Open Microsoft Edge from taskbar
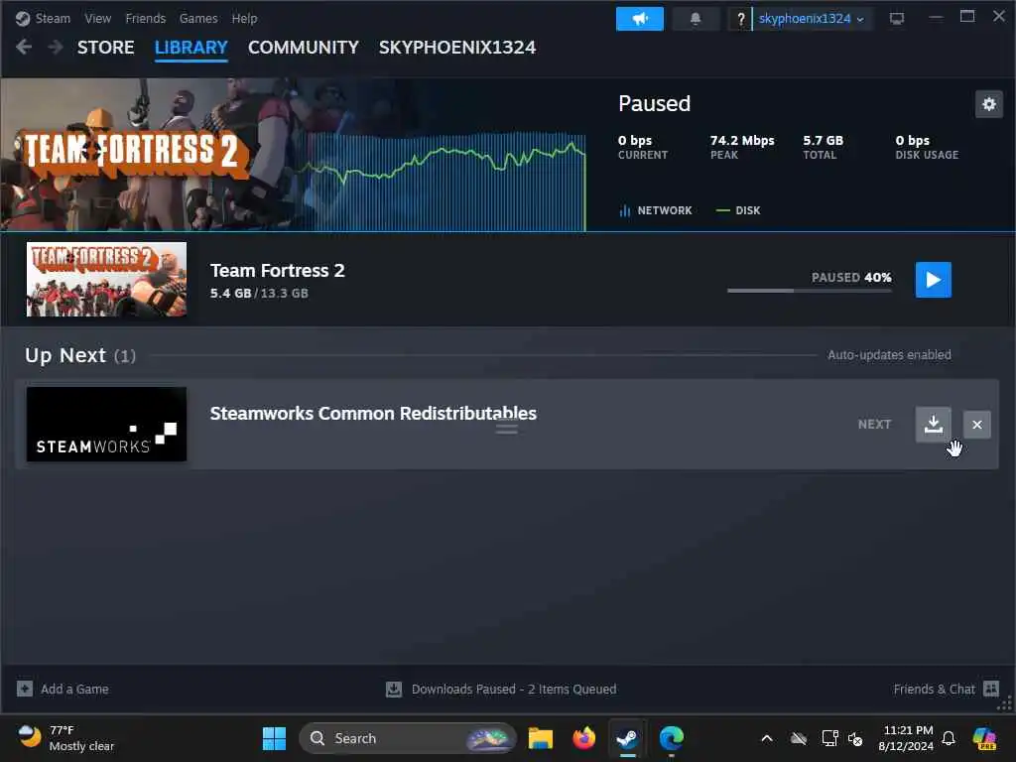This screenshot has width=1016, height=762. click(x=672, y=738)
